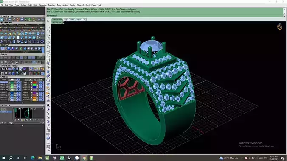The height and width of the screenshot is (161, 287).
Task: Pick the solid box tool in vertical toolbar
Action: [x=48, y=72]
